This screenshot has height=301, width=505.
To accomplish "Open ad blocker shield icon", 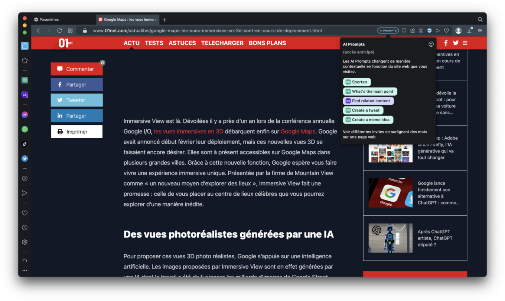I will (x=430, y=30).
